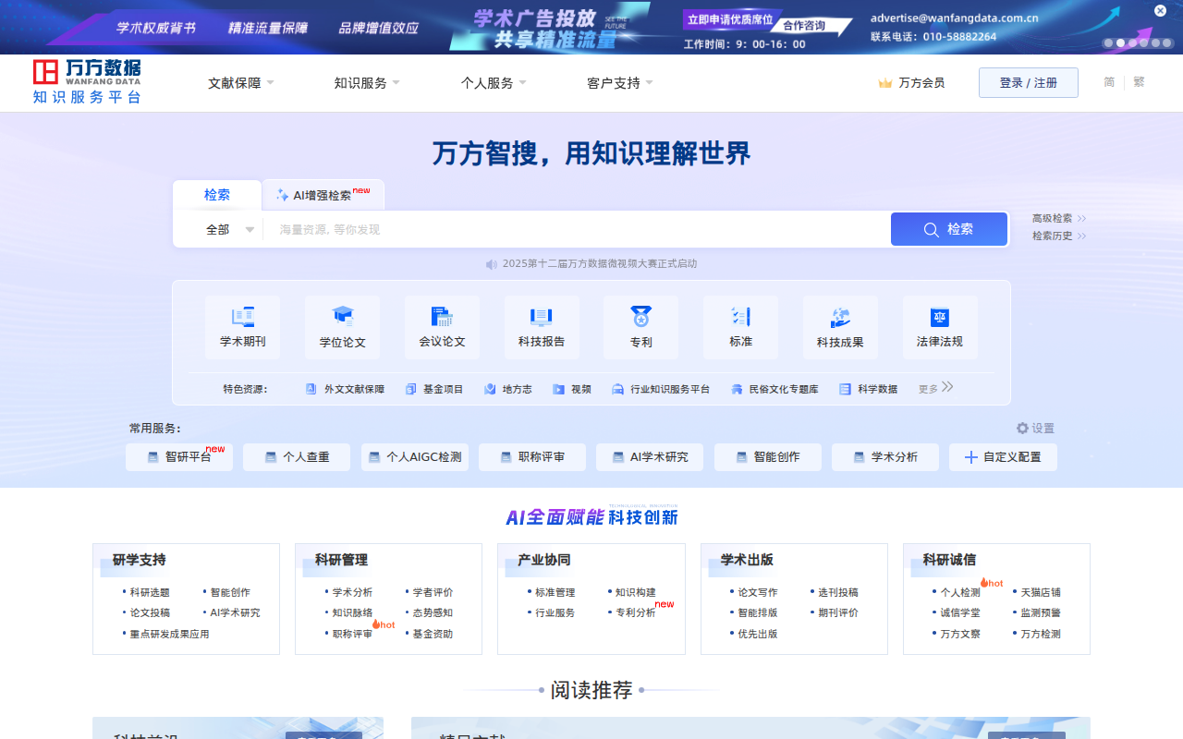Viewport: 1183px width, 739px height.
Task: Open 学术分析 service shortcut
Action: click(885, 457)
